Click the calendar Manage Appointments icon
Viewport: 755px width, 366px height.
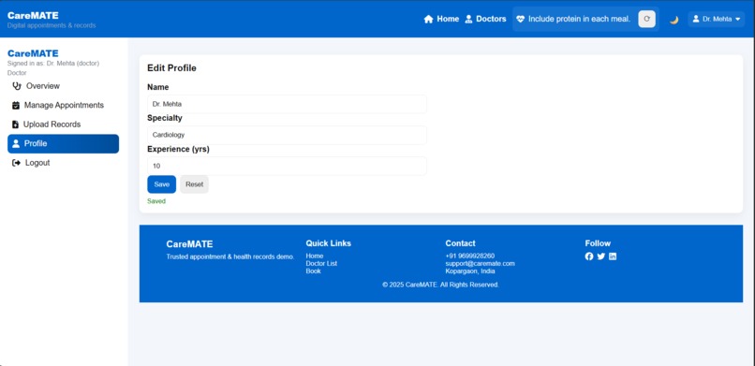click(x=16, y=106)
